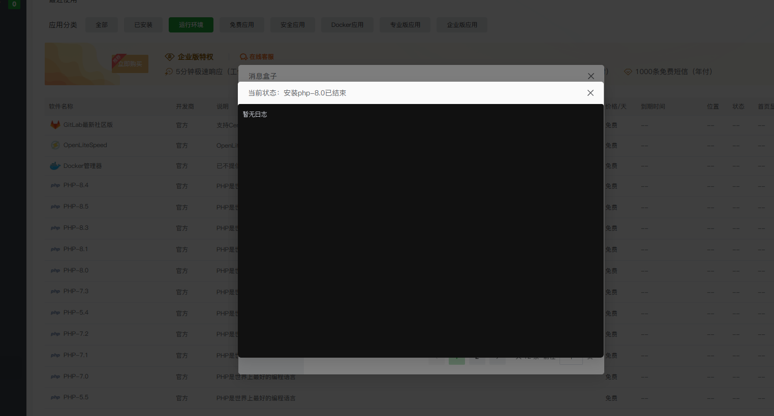Open the PHP-8.0 software entry
Screen dimensions: 774x416
(76, 270)
